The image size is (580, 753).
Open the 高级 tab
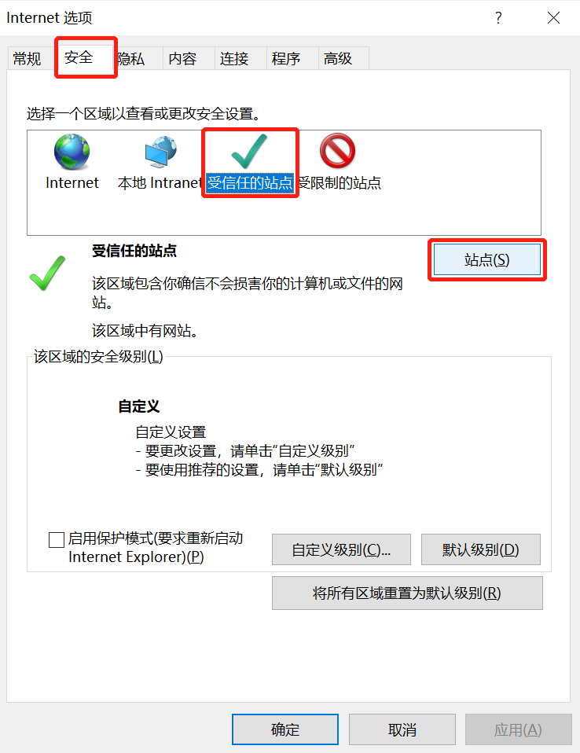coord(338,59)
